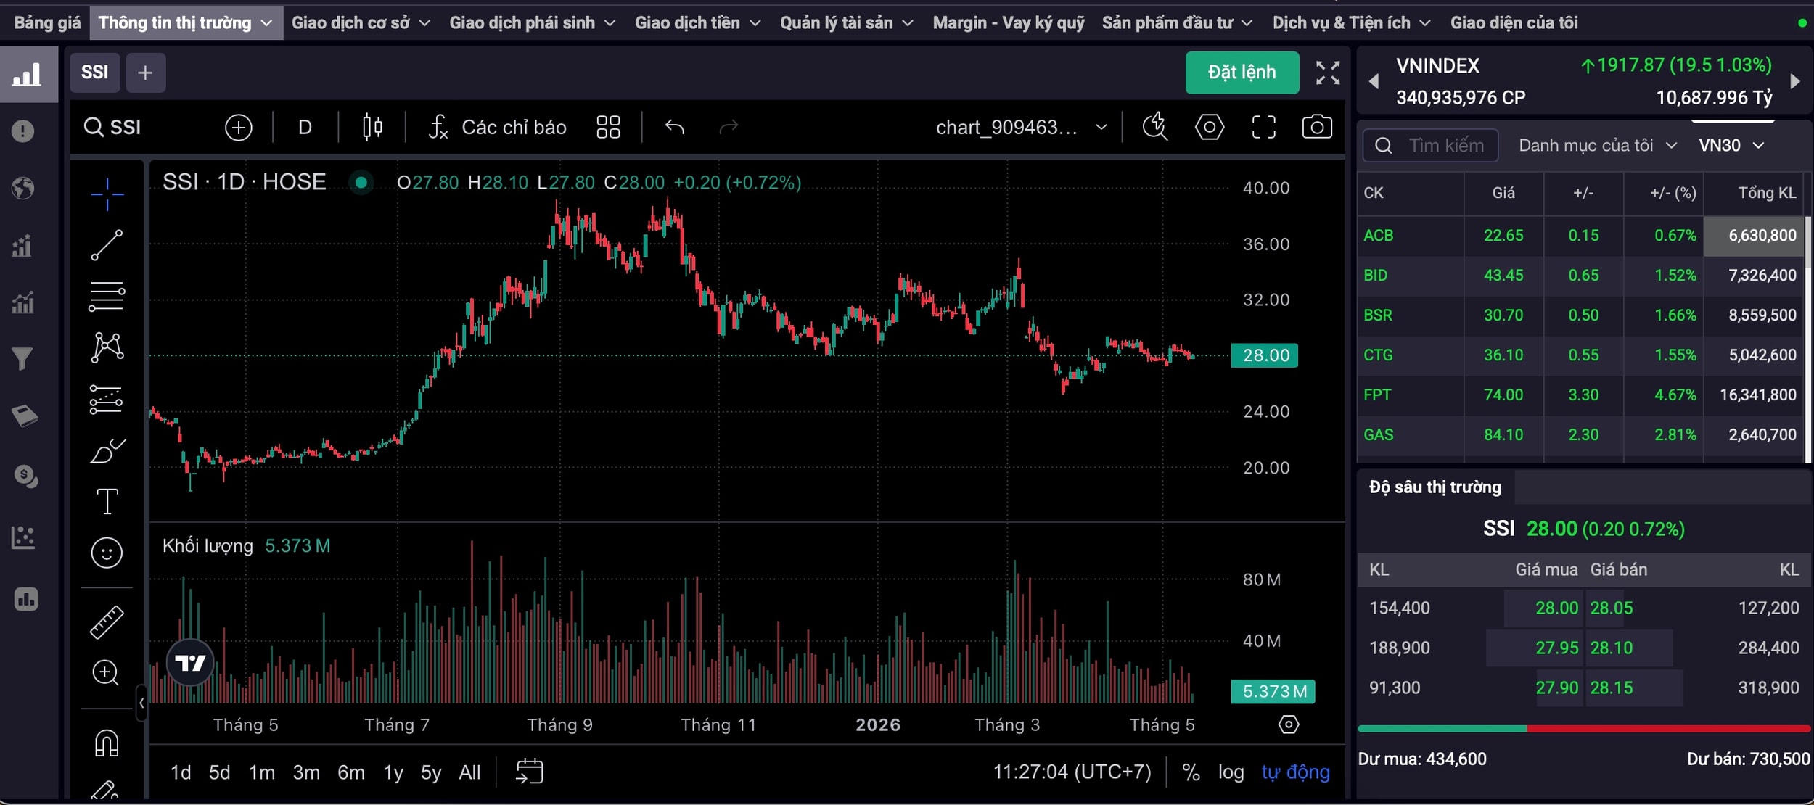1814x805 pixels.
Task: Open the emoji icons tool
Action: pyautogui.click(x=107, y=553)
